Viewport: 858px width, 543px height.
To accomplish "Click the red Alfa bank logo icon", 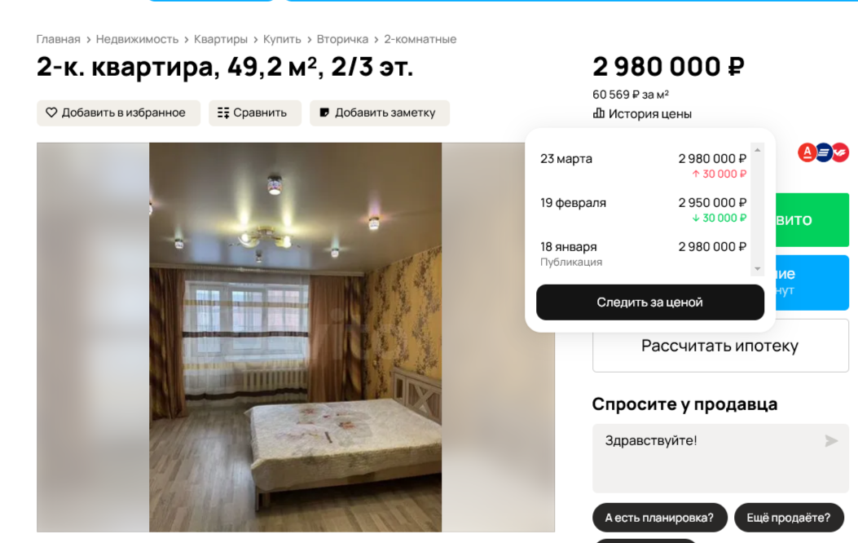I will 807,152.
